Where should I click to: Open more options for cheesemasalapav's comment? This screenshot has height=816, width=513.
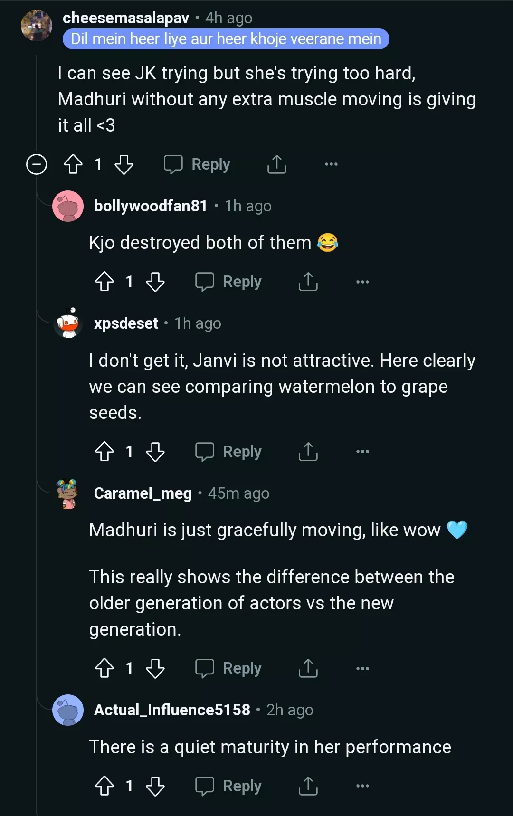331,164
